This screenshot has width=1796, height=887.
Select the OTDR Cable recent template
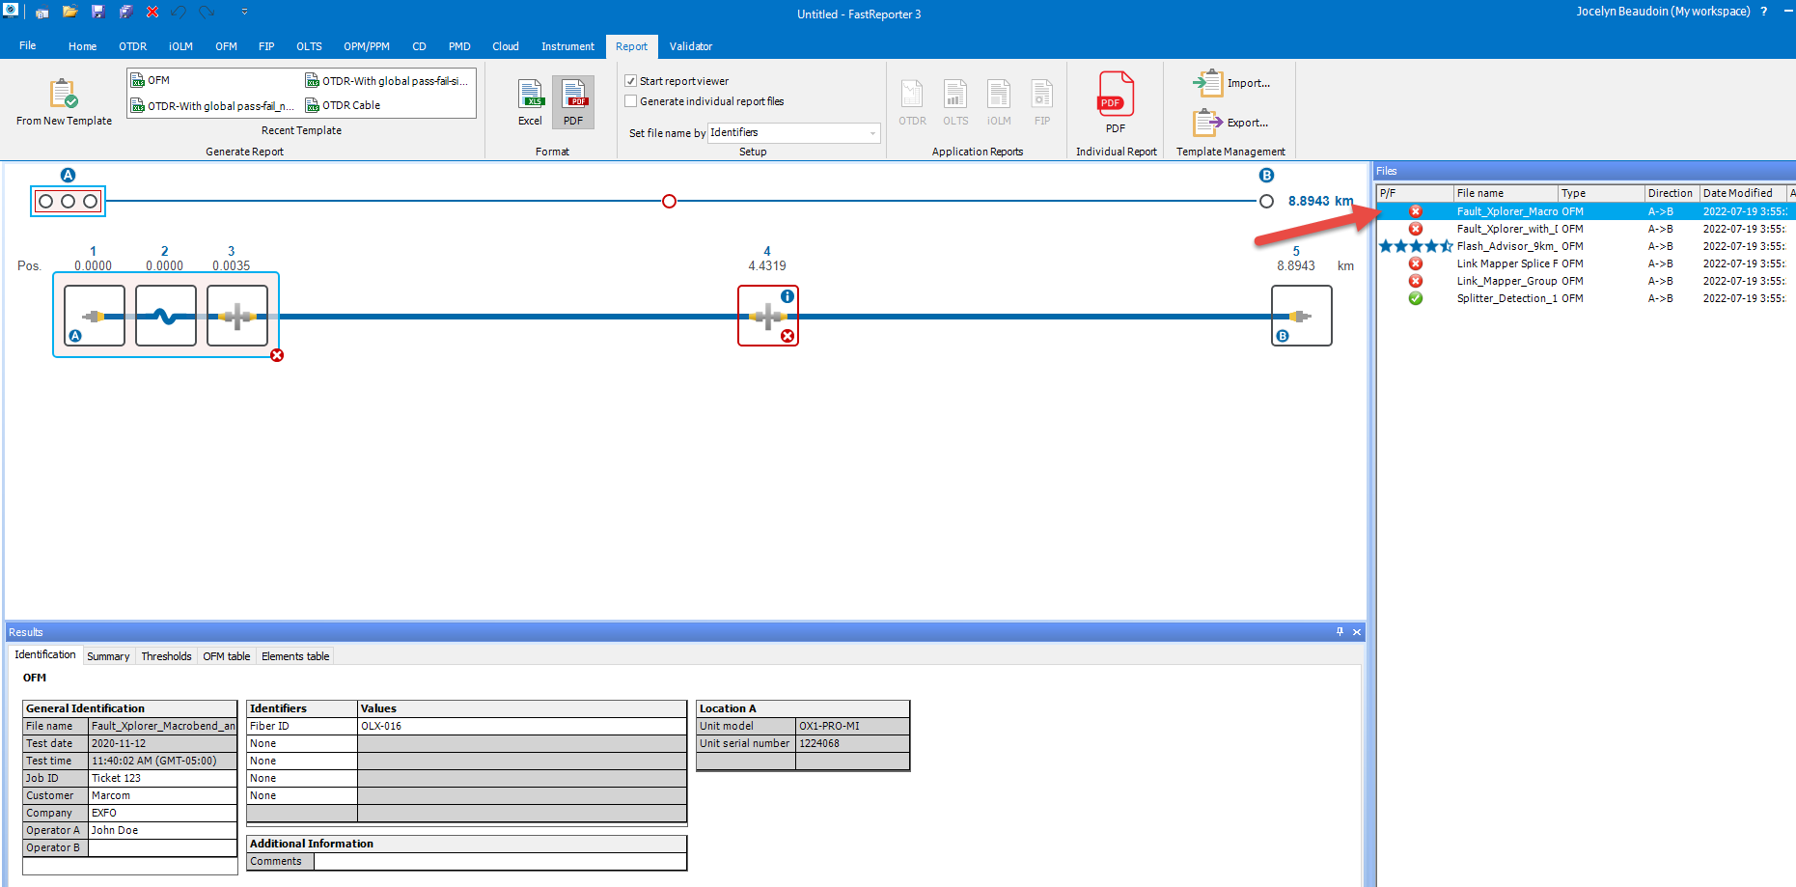click(343, 105)
